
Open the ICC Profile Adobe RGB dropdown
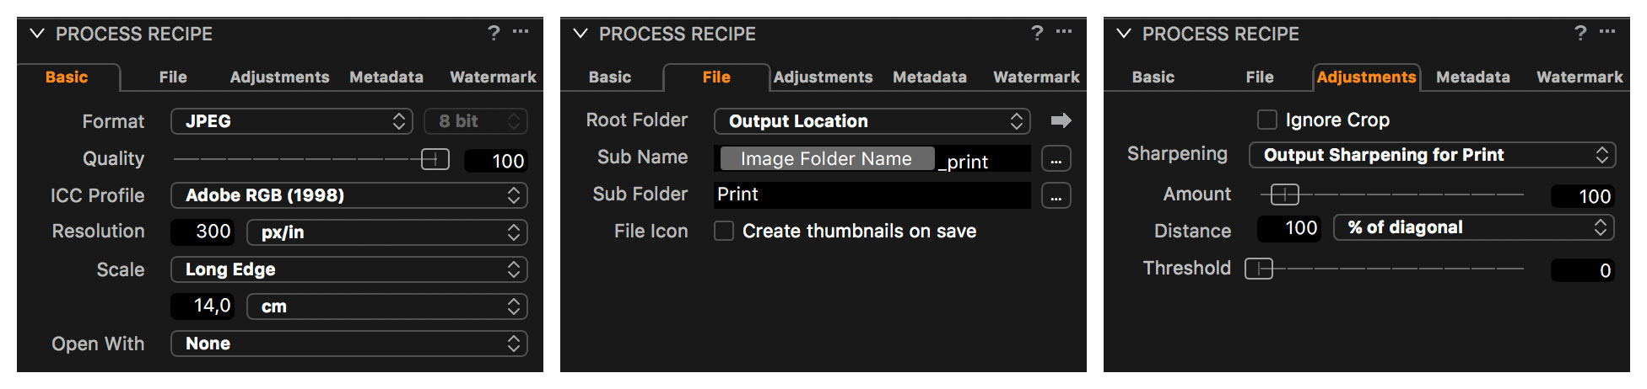click(348, 195)
